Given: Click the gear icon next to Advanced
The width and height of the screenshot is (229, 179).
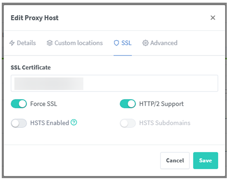Looking at the screenshot, I should pos(145,43).
